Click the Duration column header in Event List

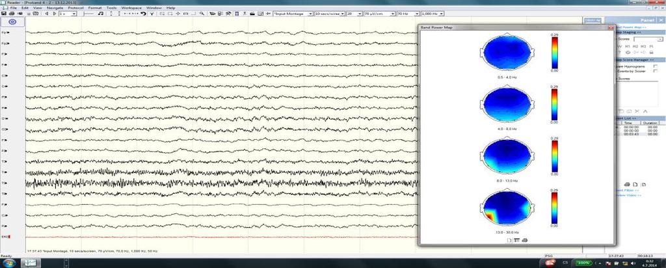point(650,123)
